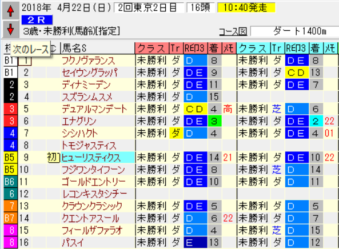Open the コース図 link
The height and width of the screenshot is (249, 339).
(x=233, y=31)
